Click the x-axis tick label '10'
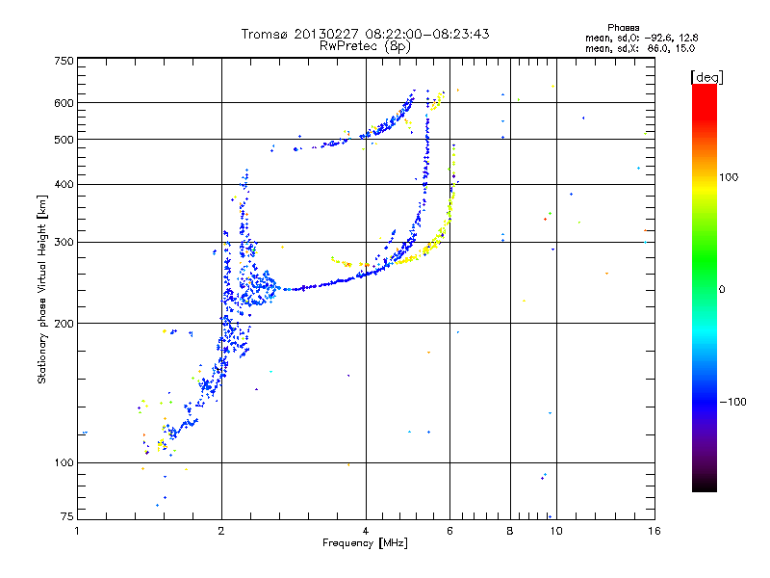 (x=556, y=531)
